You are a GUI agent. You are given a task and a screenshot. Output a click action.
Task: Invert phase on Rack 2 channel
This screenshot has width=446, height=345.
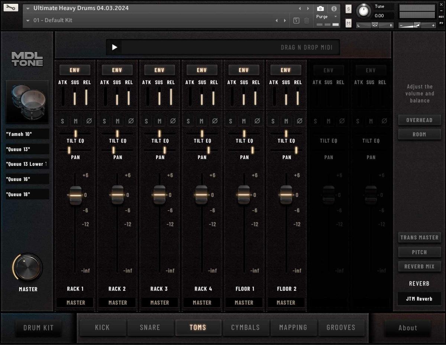(x=131, y=121)
